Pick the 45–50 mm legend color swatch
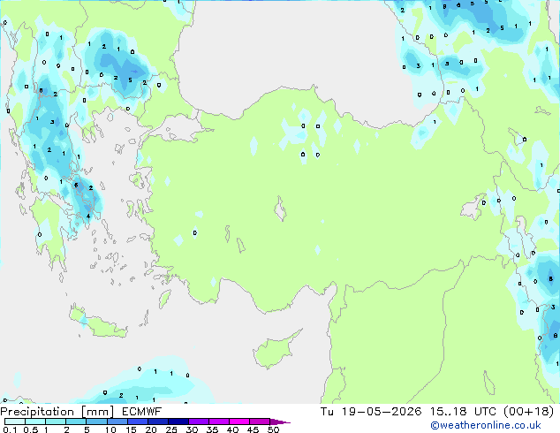This screenshot has width=560, height=433. 260,422
